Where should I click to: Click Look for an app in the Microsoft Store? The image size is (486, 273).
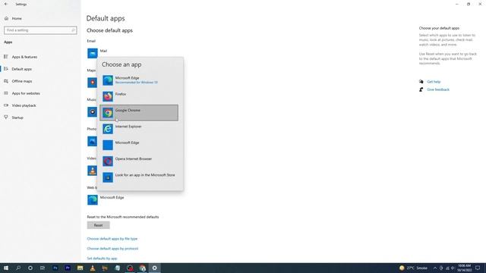[139, 177]
